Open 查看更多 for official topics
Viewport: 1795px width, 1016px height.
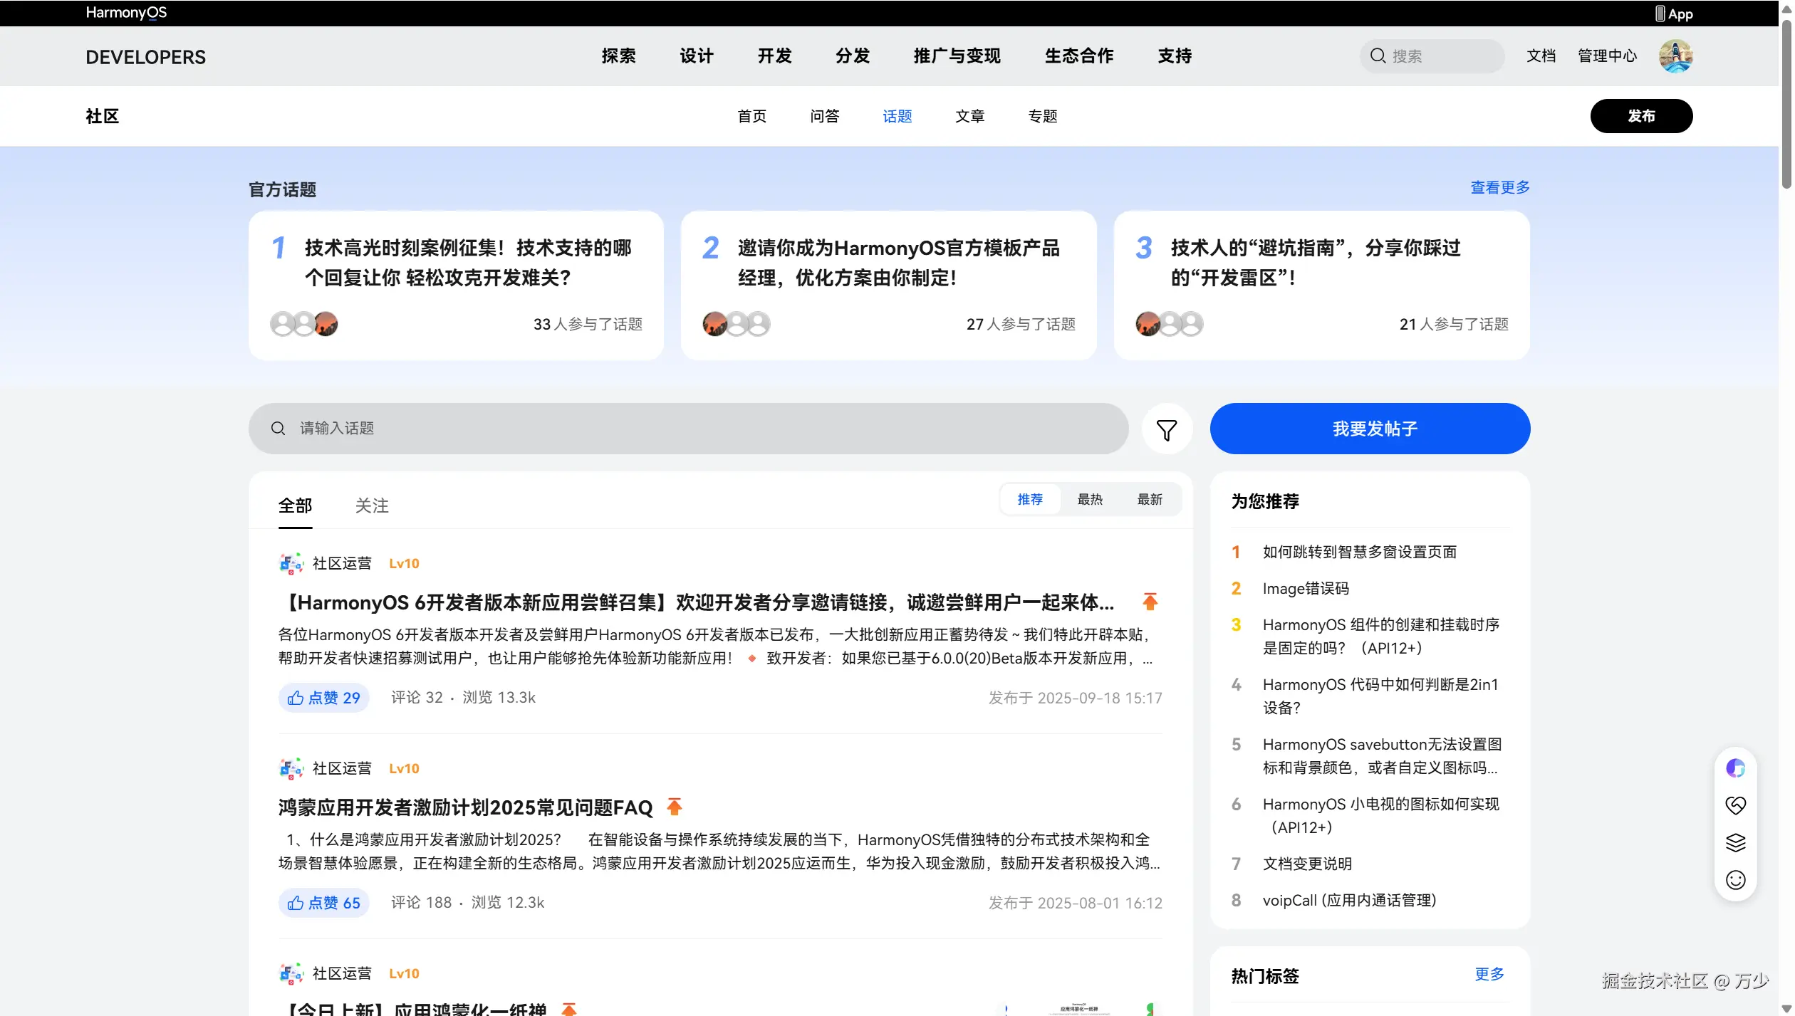[1499, 187]
